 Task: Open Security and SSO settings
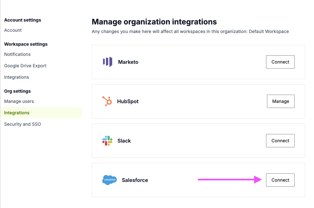(22, 124)
